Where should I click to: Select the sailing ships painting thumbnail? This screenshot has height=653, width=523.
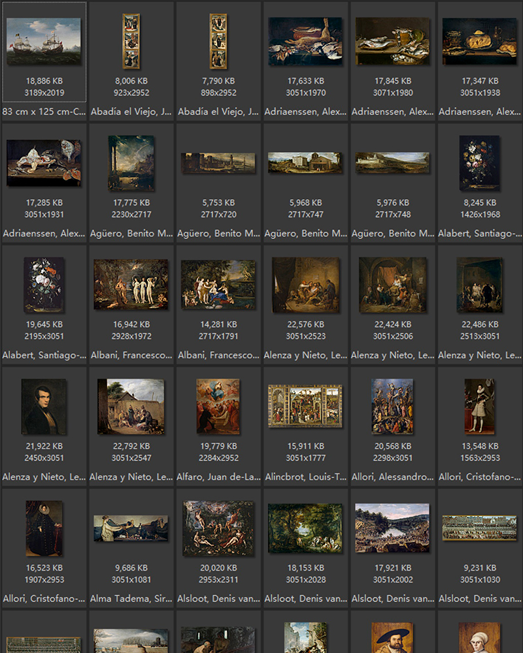pyautogui.click(x=44, y=42)
